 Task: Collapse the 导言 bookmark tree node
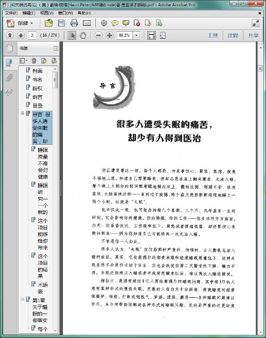coord(23,113)
